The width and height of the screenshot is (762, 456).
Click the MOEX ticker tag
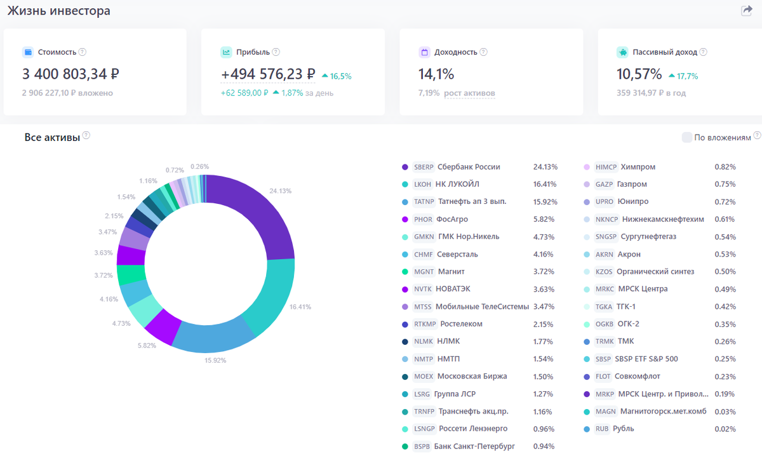click(x=424, y=376)
